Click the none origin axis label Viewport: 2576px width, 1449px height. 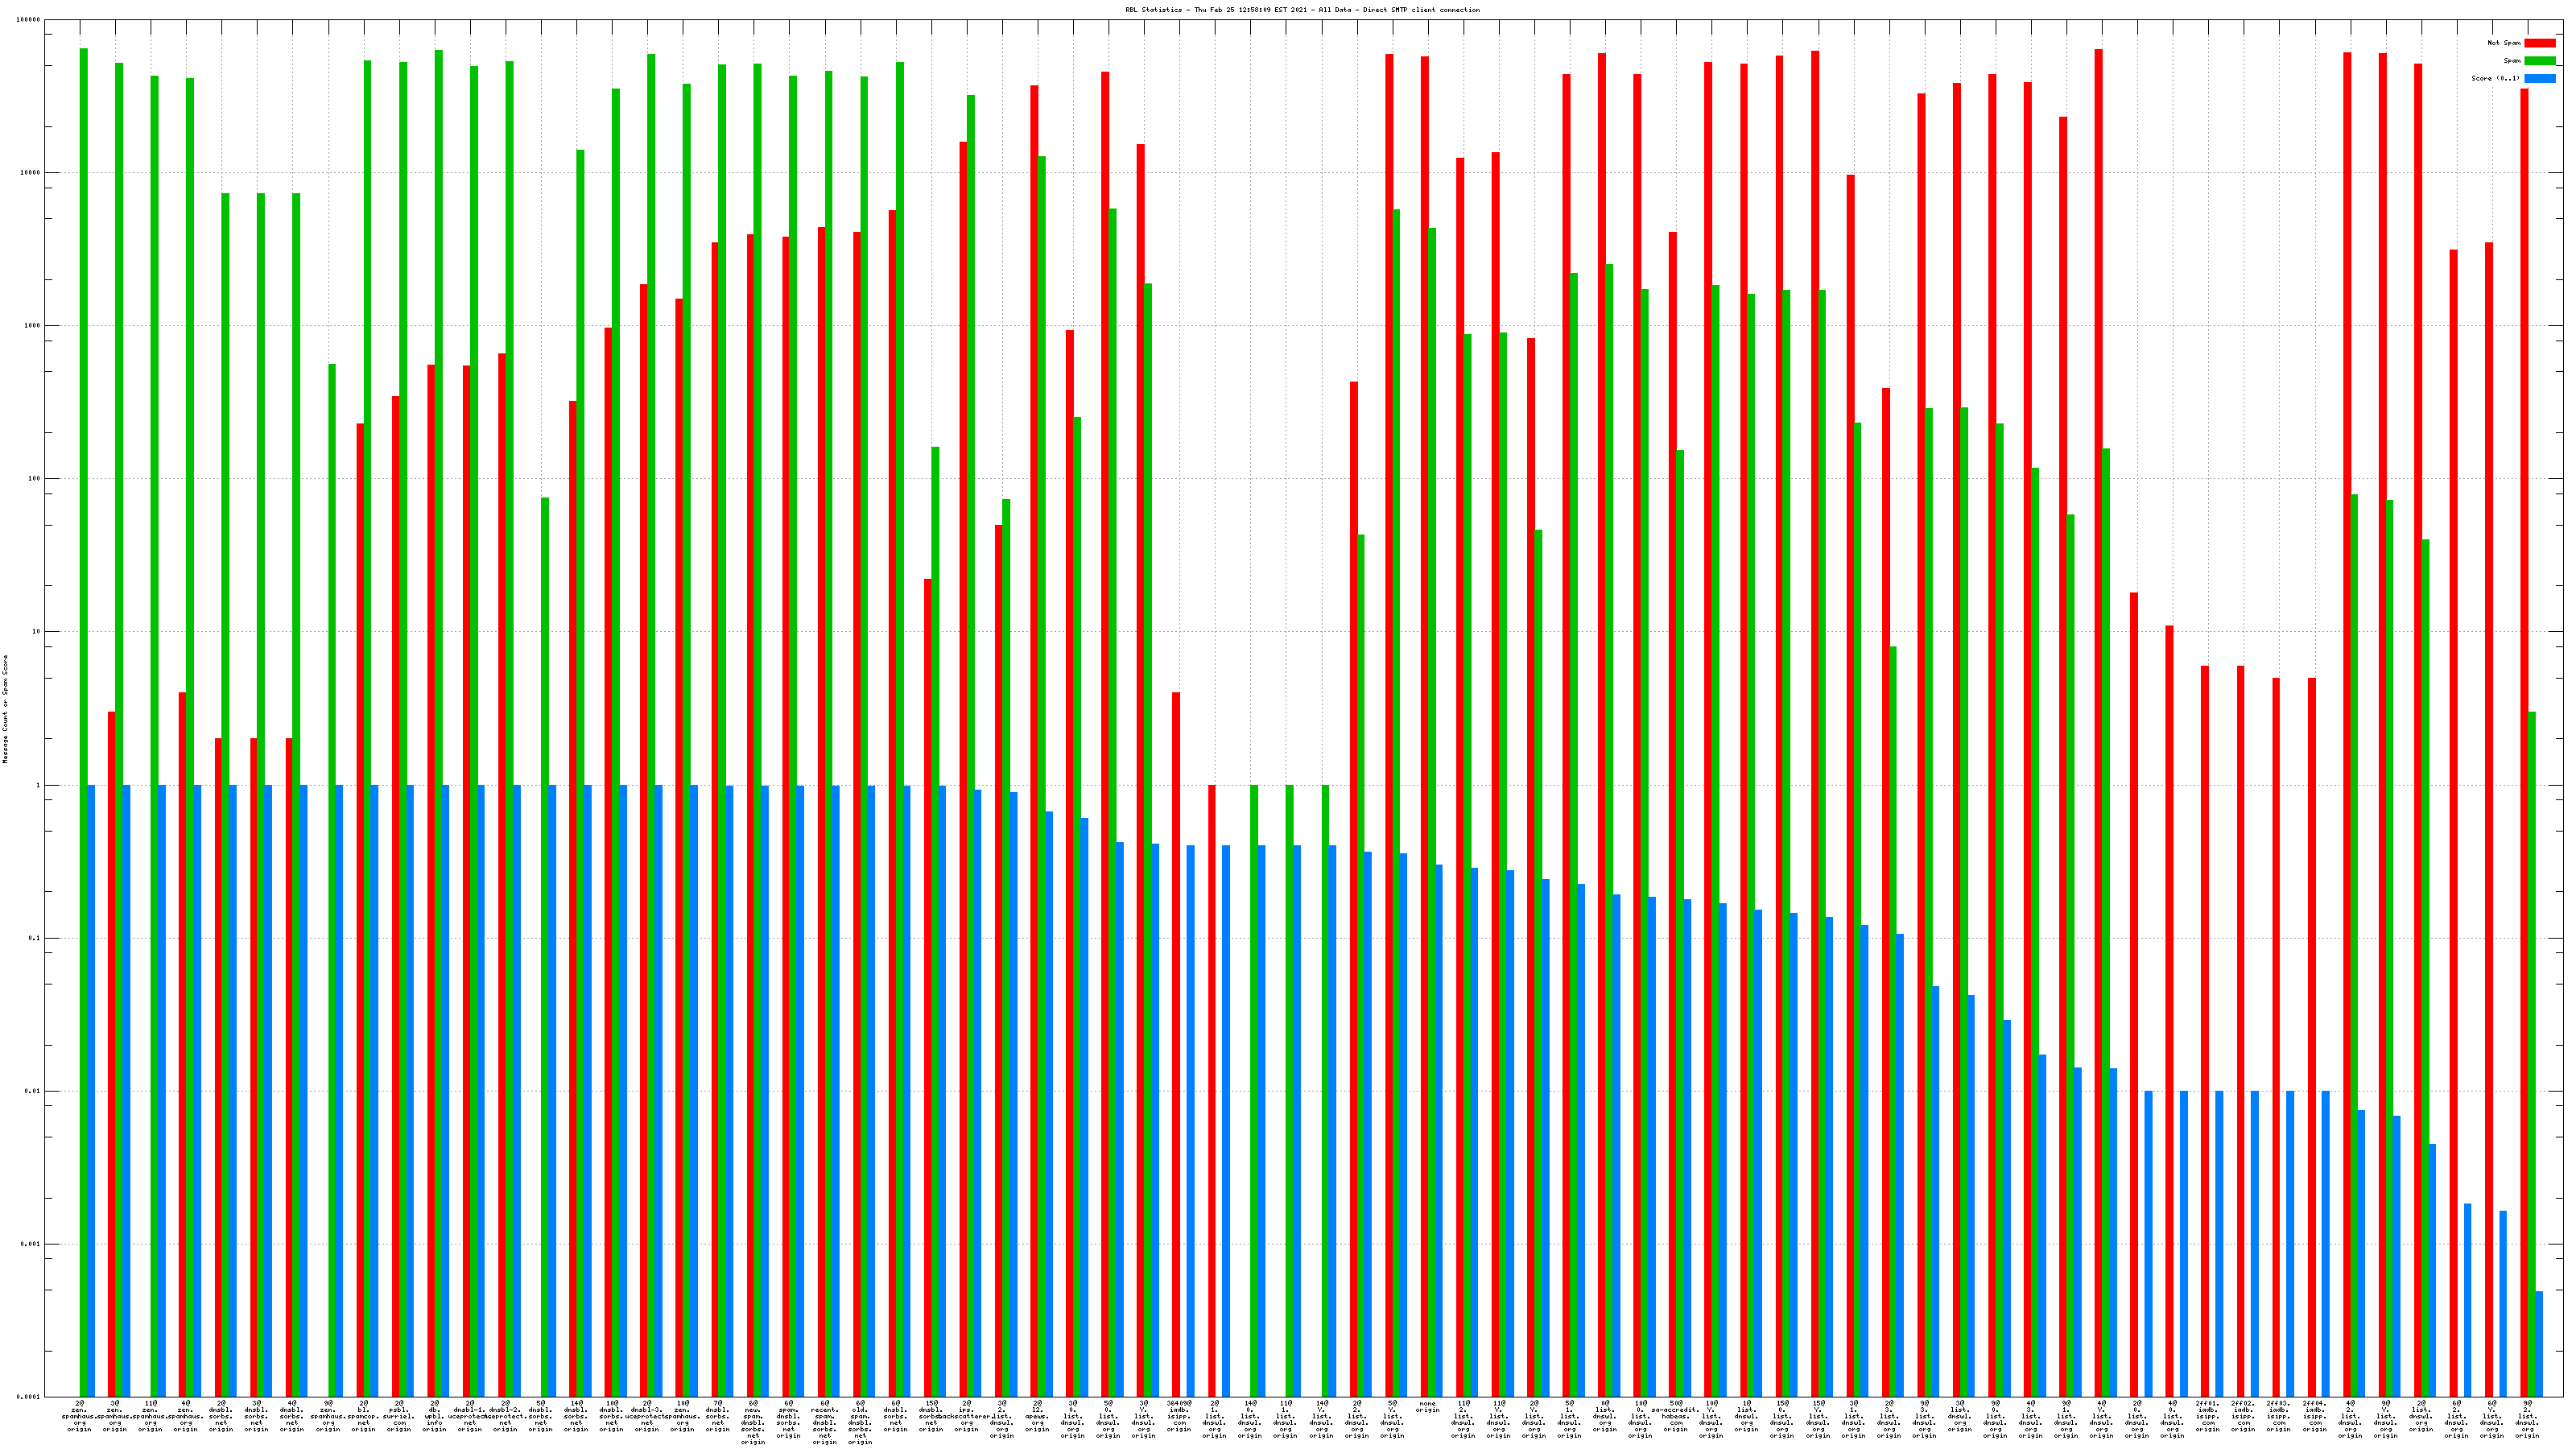click(x=1427, y=1406)
